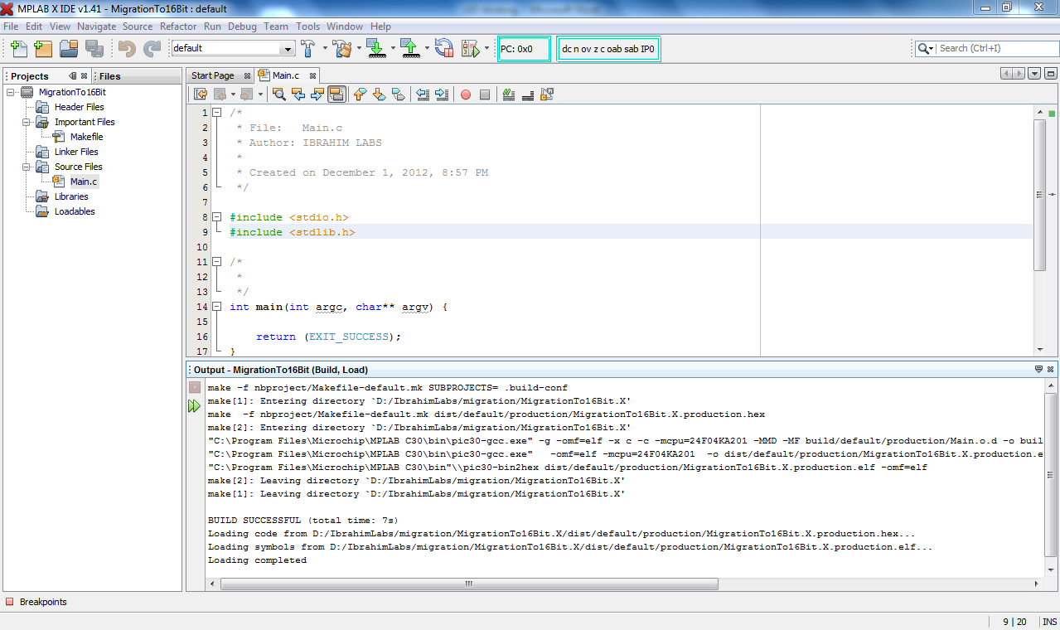Build the project with the hammer icon
Screen dimensions: 1060x630
tap(308, 48)
